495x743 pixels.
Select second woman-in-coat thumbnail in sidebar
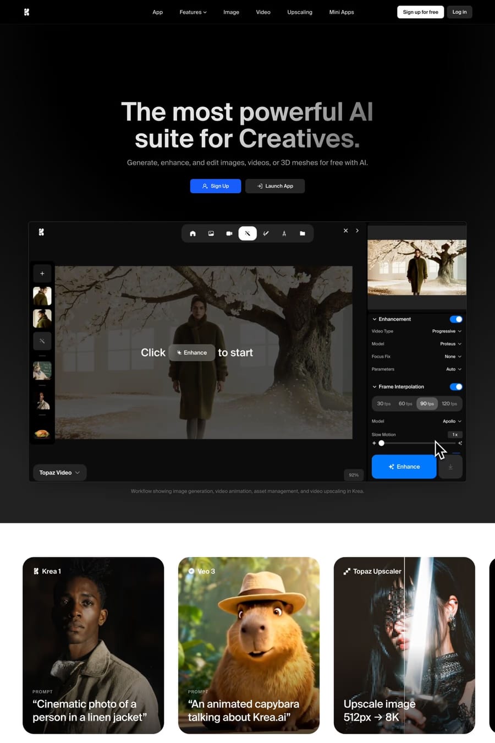pyautogui.click(x=42, y=319)
